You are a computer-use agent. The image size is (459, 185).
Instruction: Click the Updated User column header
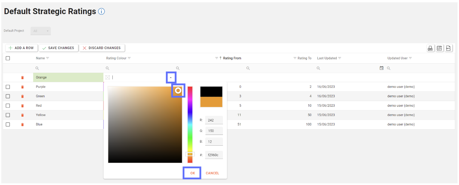(x=397, y=58)
